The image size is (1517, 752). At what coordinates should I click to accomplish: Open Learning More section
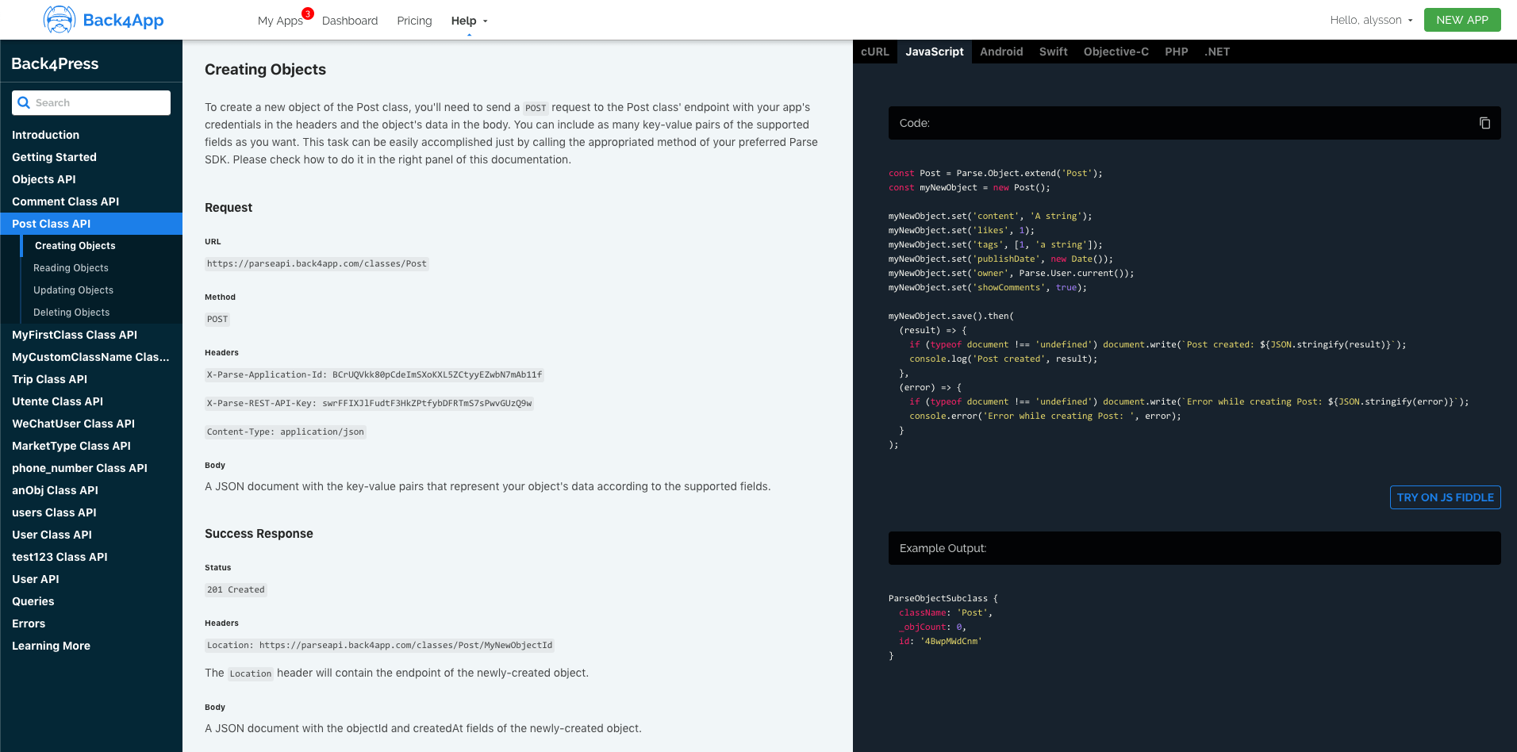coord(91,646)
